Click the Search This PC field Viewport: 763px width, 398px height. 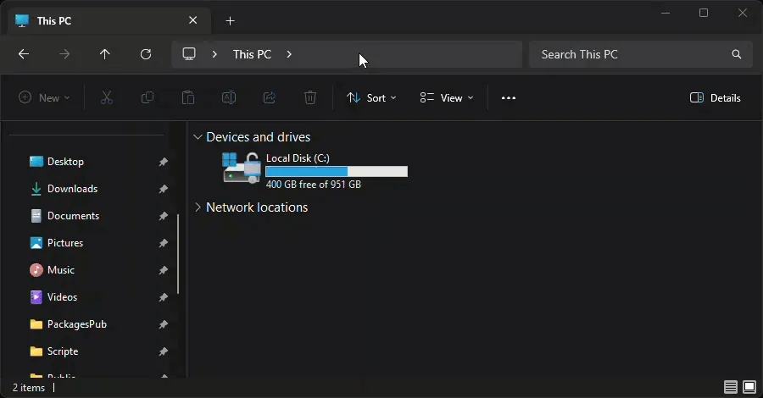point(640,54)
